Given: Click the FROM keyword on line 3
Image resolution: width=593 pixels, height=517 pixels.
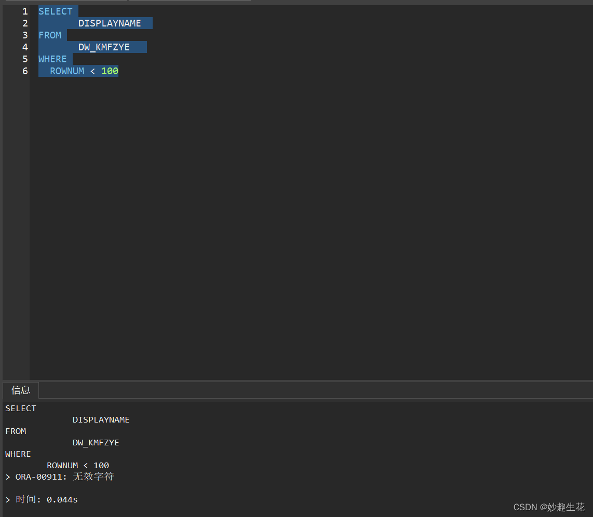Looking at the screenshot, I should coord(50,35).
